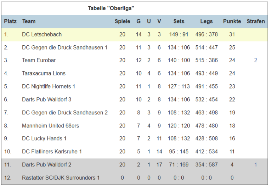Select DC Lucky Hands 1 team

pyautogui.click(x=44, y=138)
